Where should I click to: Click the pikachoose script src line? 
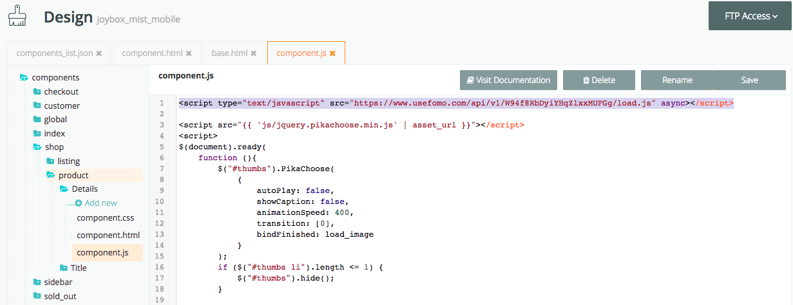351,125
